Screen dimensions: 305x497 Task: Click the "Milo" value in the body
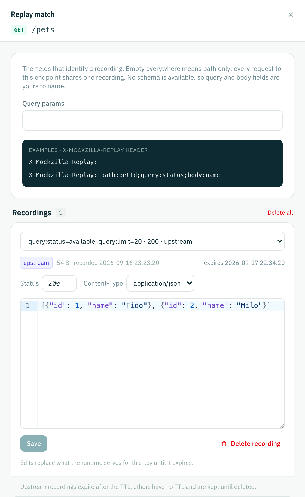[x=249, y=305]
